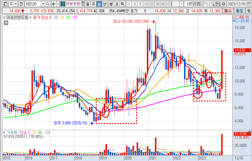The height and width of the screenshot is (161, 252).
Task: Open chart settings gear icon
Action: (224, 4)
